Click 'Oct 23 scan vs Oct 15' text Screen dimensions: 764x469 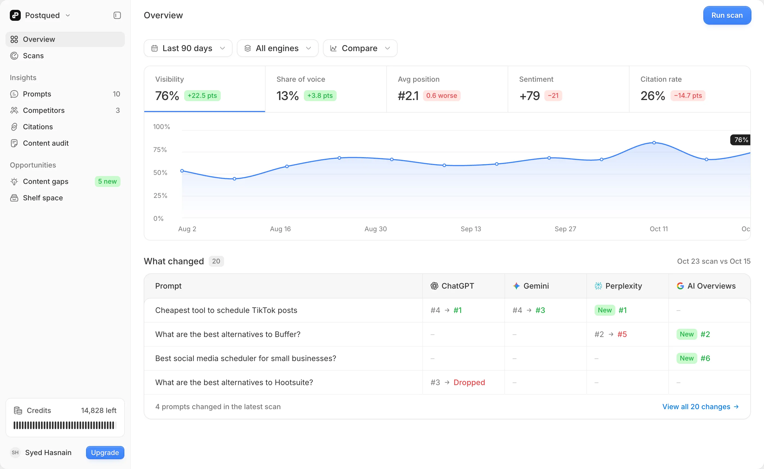[x=713, y=261]
